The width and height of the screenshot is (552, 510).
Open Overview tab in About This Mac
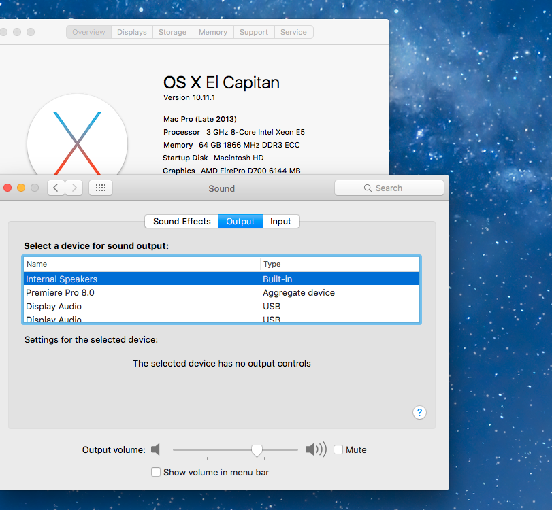[x=88, y=32]
